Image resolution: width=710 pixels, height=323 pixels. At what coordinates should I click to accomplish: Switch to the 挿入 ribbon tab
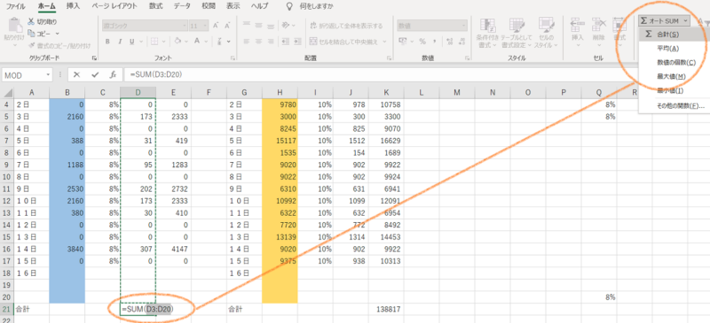pyautogui.click(x=73, y=6)
